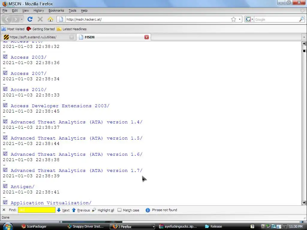This screenshot has width=307, height=230.
Task: Bookmark this page with the star icon
Action: pyautogui.click(x=233, y=19)
